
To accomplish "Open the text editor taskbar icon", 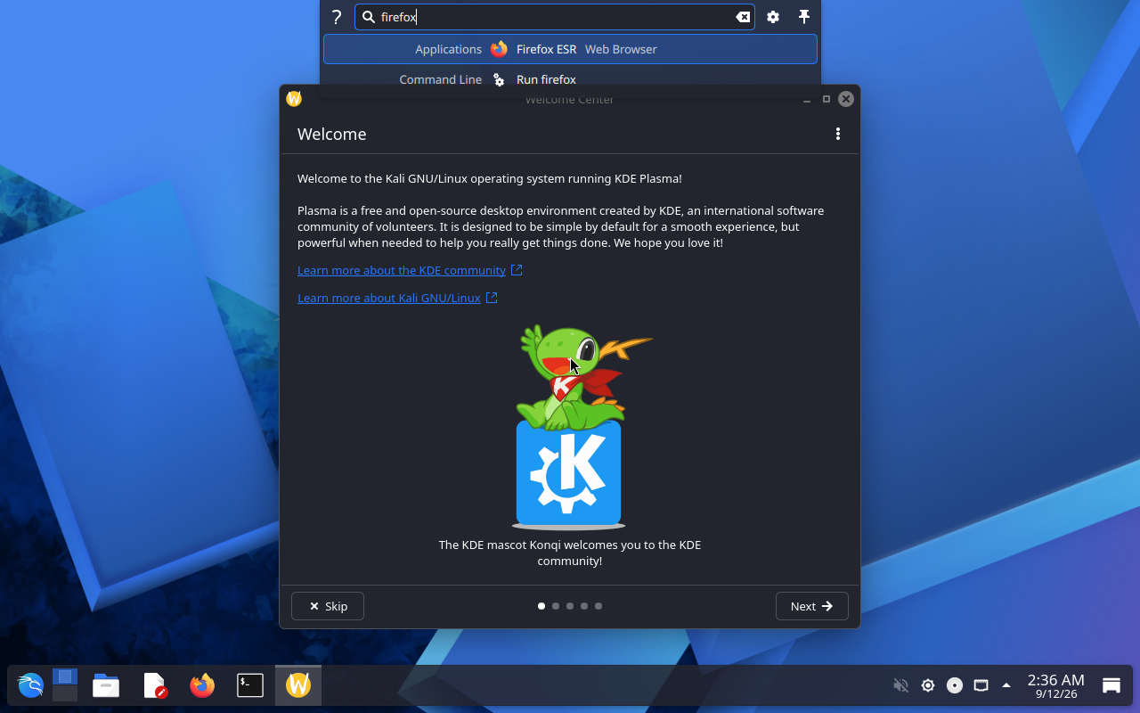I will click(155, 685).
